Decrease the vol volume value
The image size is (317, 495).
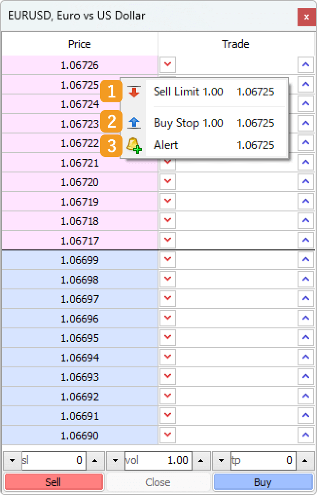point(115,460)
